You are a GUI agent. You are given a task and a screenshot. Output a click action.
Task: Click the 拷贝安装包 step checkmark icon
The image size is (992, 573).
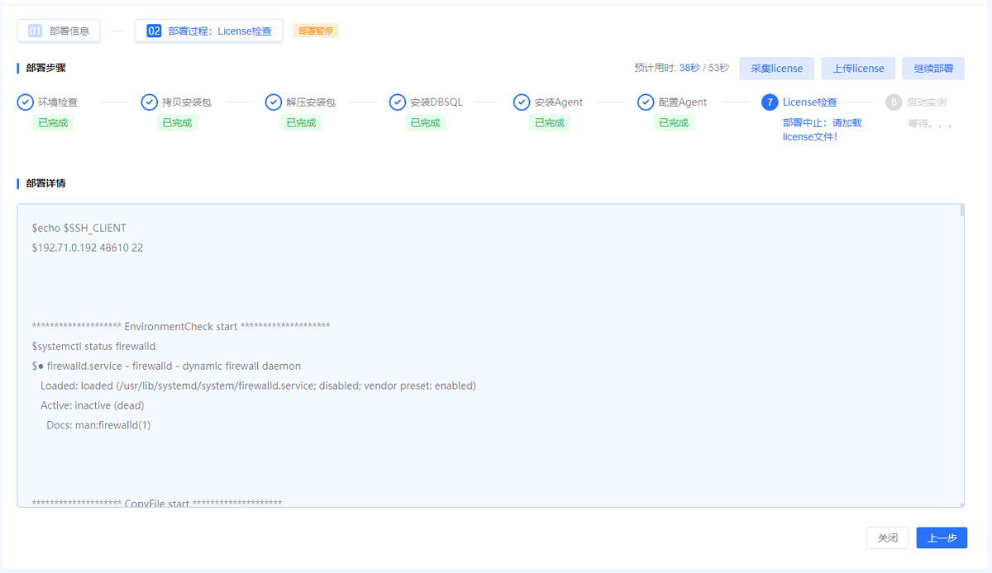pyautogui.click(x=150, y=102)
